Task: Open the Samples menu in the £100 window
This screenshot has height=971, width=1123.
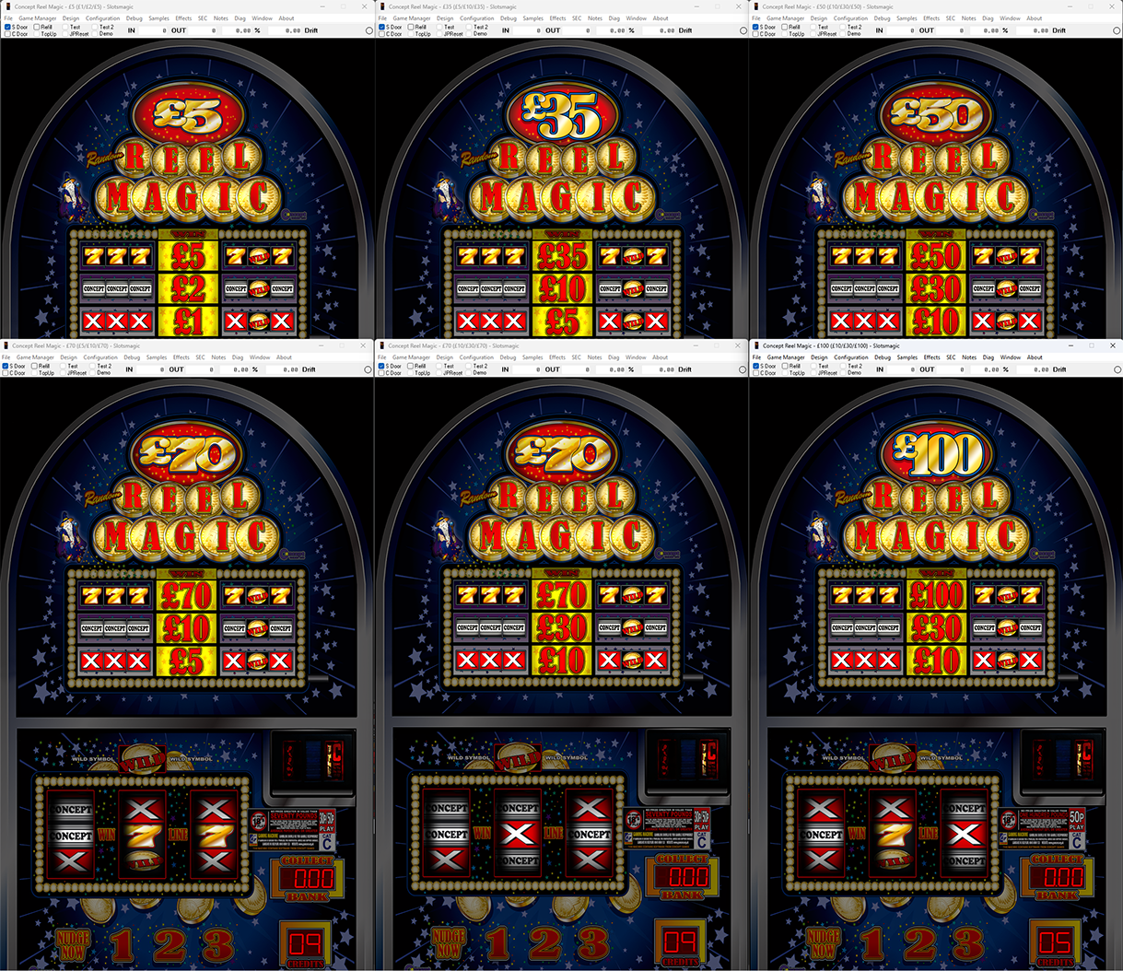Action: [x=907, y=357]
